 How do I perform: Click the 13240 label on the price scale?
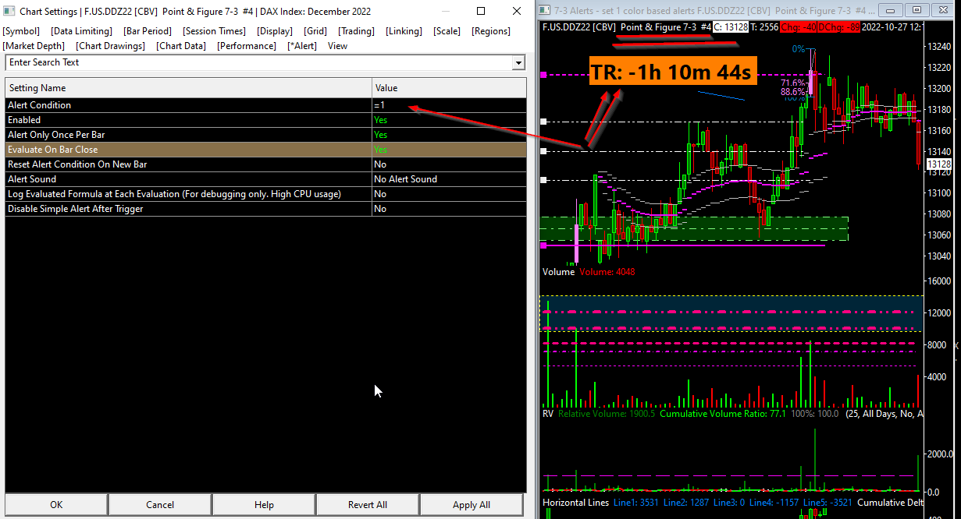(938, 47)
